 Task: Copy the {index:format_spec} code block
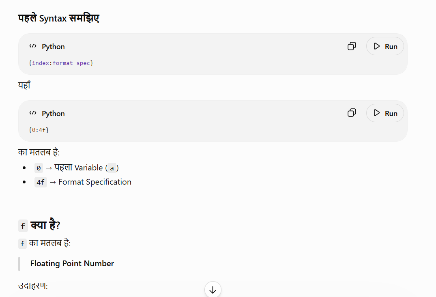click(x=352, y=46)
